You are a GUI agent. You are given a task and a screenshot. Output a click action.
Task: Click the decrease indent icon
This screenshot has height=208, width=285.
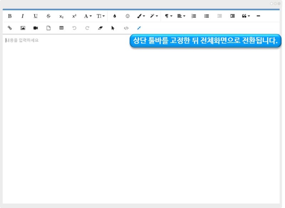pyautogui.click(x=219, y=16)
